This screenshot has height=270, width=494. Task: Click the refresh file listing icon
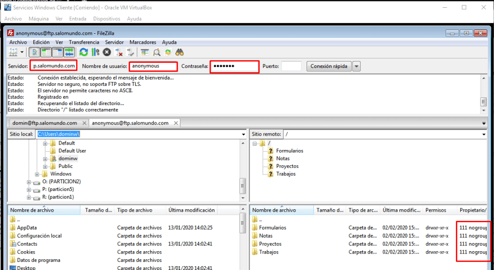point(84,52)
